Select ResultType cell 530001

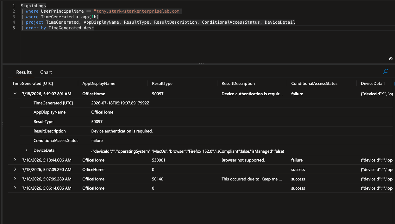click(159, 160)
